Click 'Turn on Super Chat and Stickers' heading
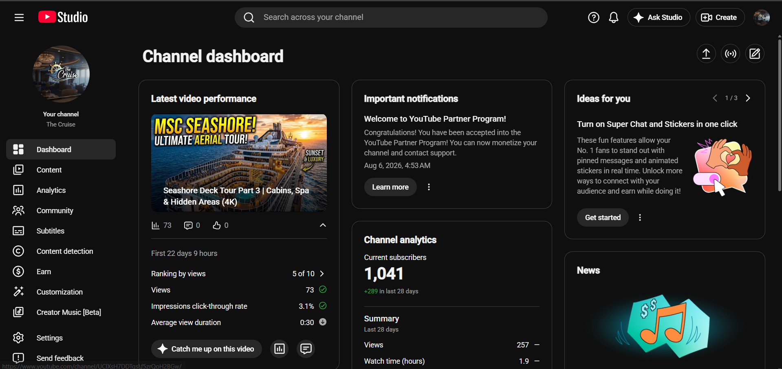 click(x=657, y=124)
